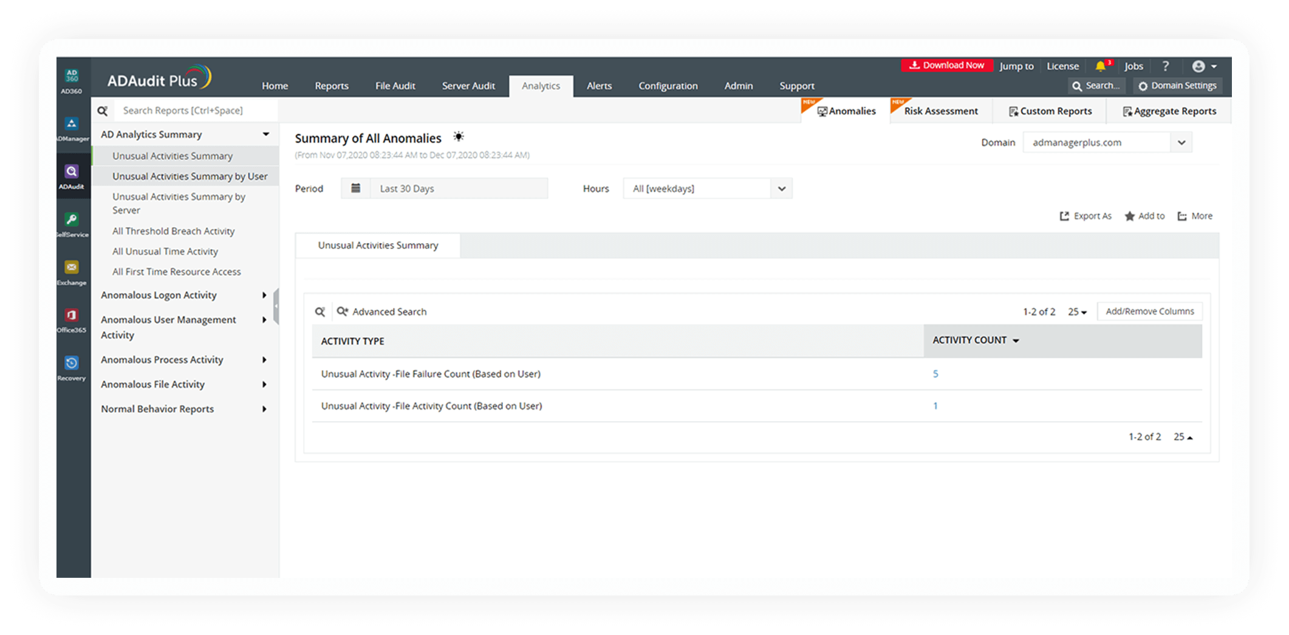Open the SelfService sidebar icon
Image resolution: width=1289 pixels, height=635 pixels.
72,225
